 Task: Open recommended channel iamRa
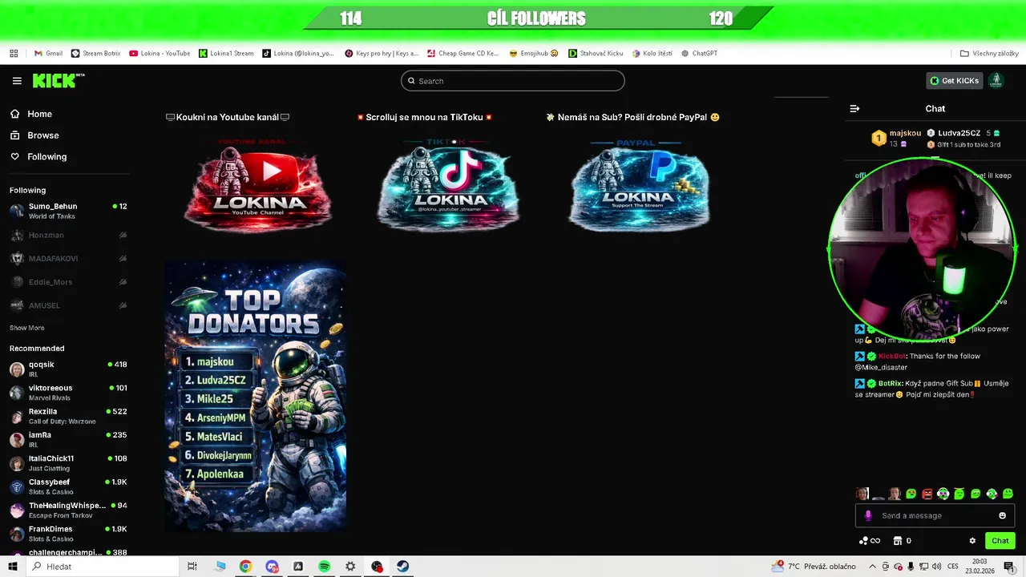[68, 439]
